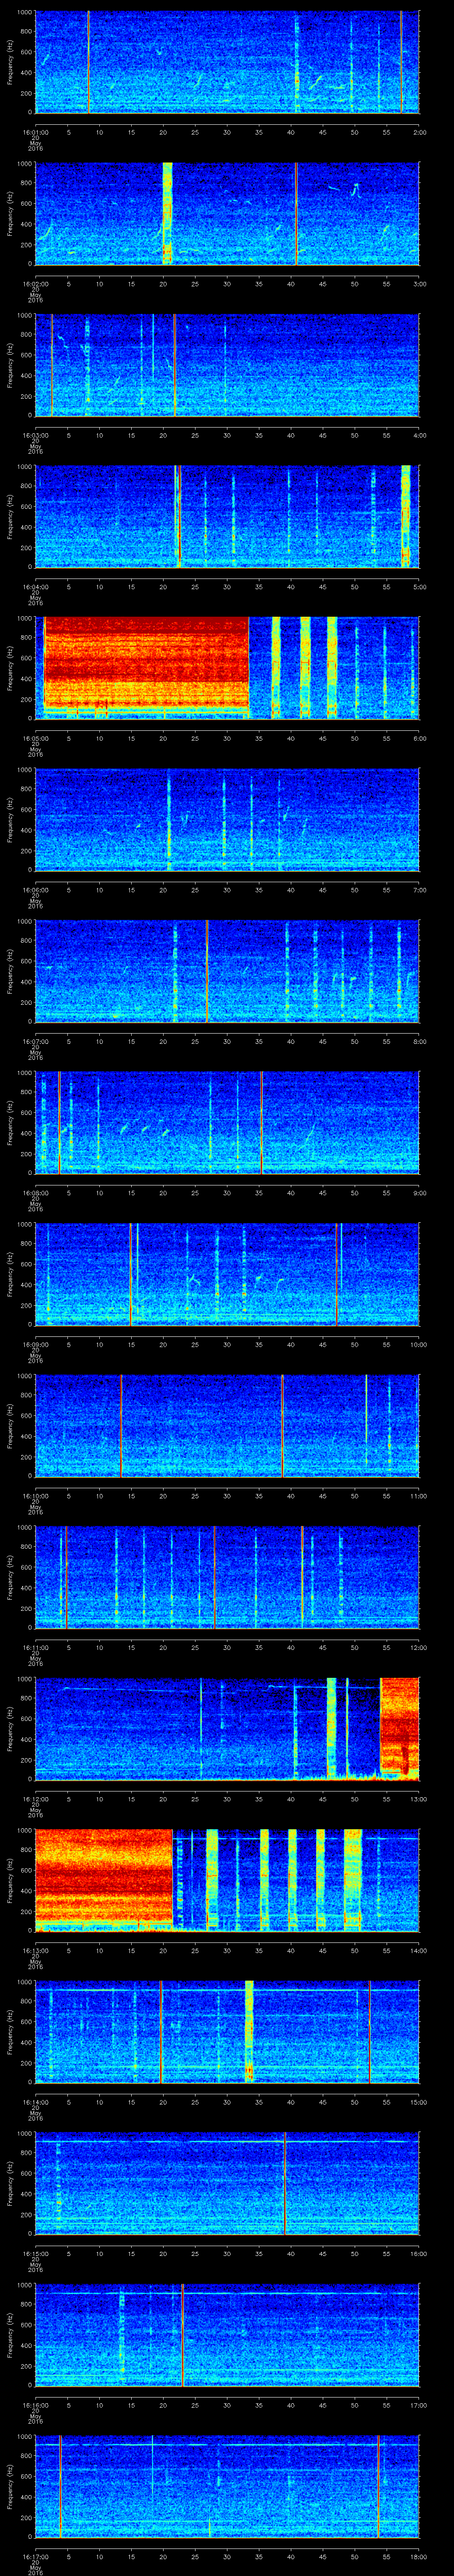454x2576 pixels.
Task: Click the spectrogram panel starting at 16:10:00
Action: pyautogui.click(x=227, y=1425)
